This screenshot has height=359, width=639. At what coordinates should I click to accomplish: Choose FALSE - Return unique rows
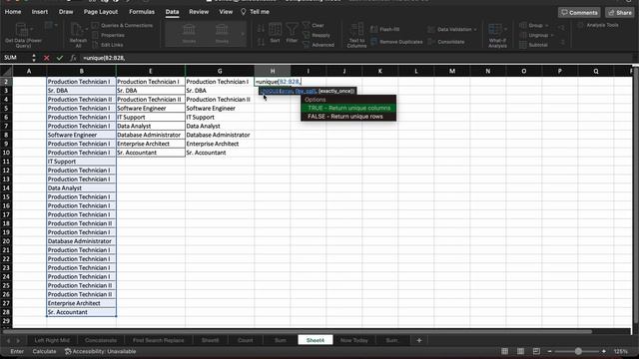pos(348,117)
